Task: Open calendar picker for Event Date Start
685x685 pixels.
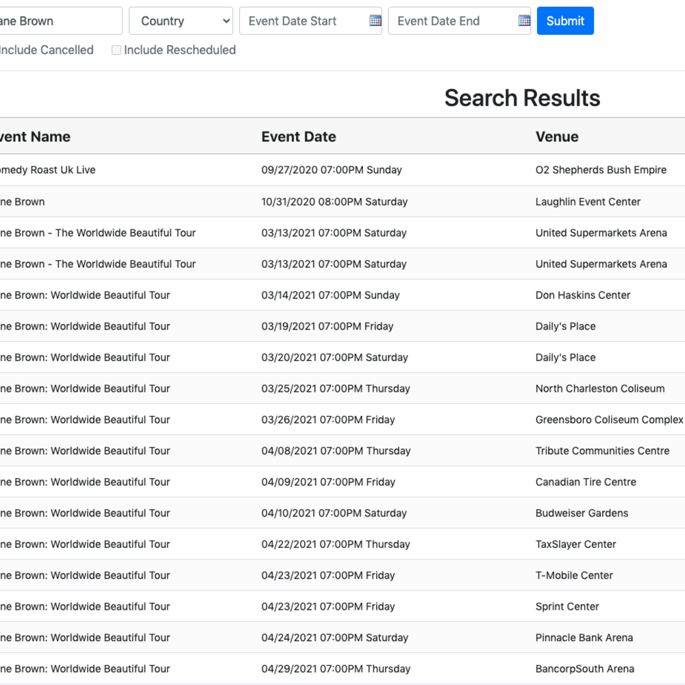Action: tap(375, 21)
